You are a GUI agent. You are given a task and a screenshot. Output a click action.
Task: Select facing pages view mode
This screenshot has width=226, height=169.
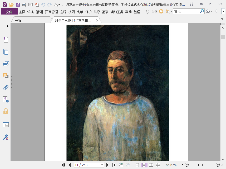coord(151,165)
